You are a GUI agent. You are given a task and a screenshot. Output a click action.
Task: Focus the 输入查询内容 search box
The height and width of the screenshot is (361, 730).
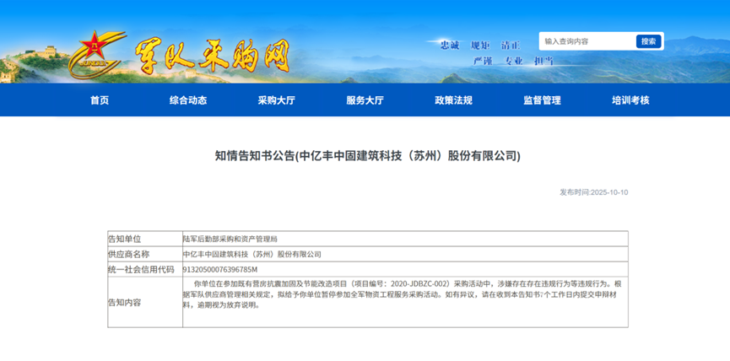(588, 41)
